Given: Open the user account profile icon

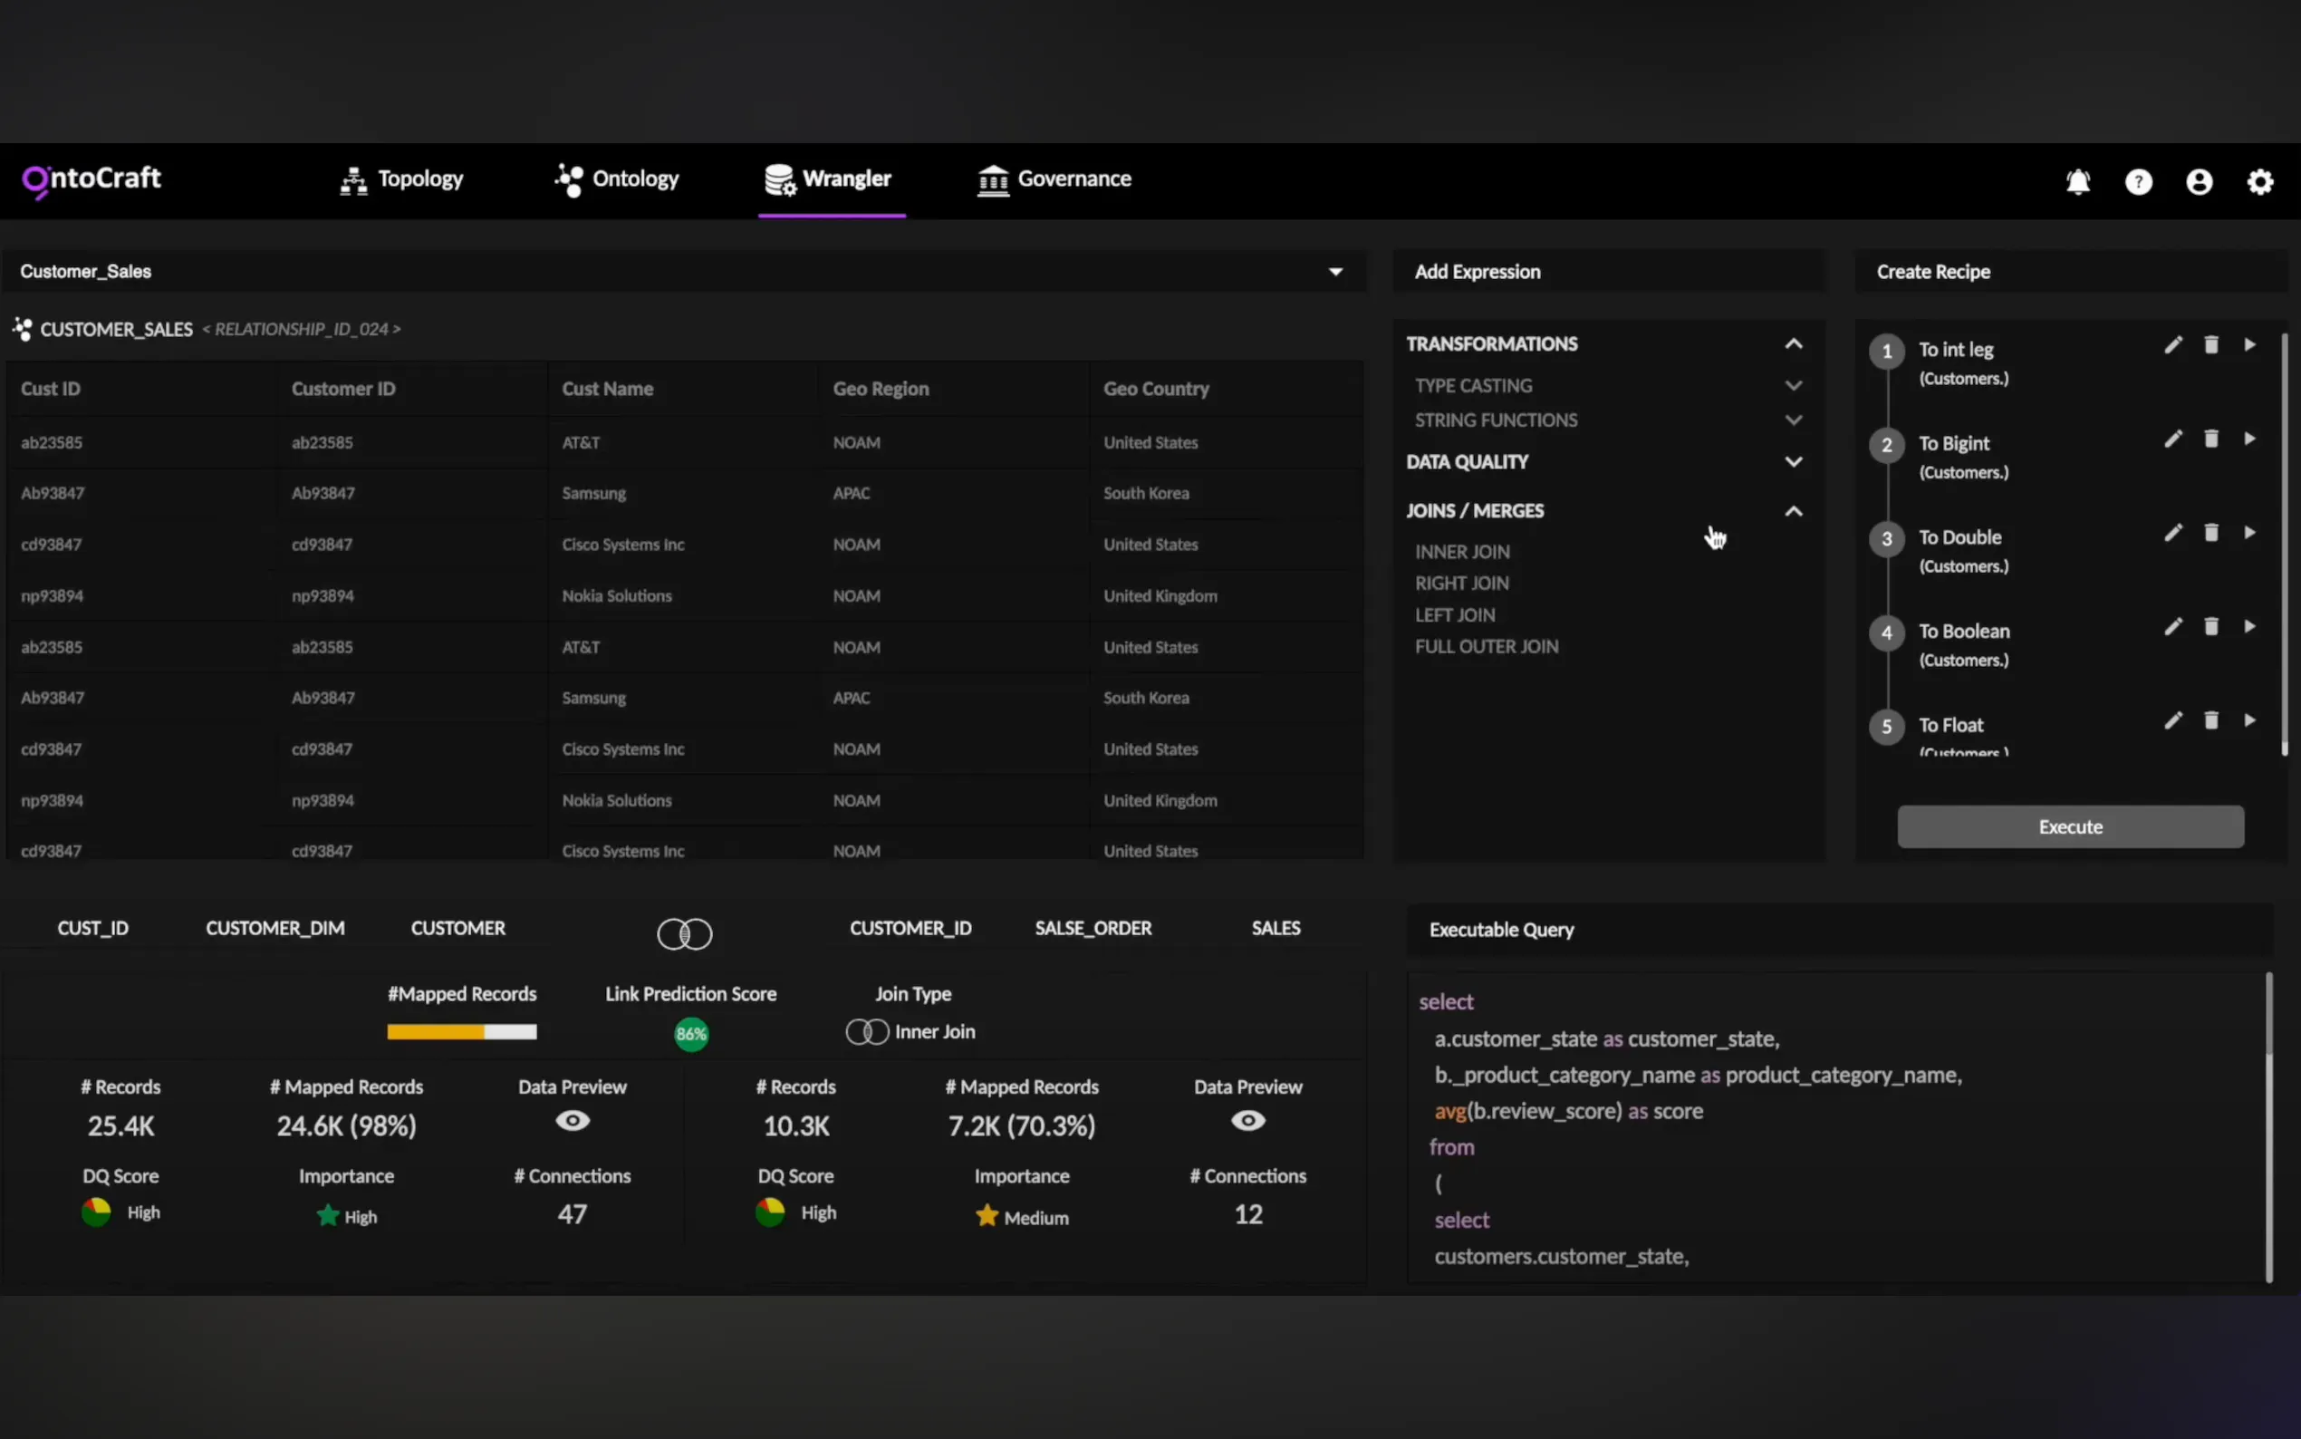Looking at the screenshot, I should pos(2200,182).
